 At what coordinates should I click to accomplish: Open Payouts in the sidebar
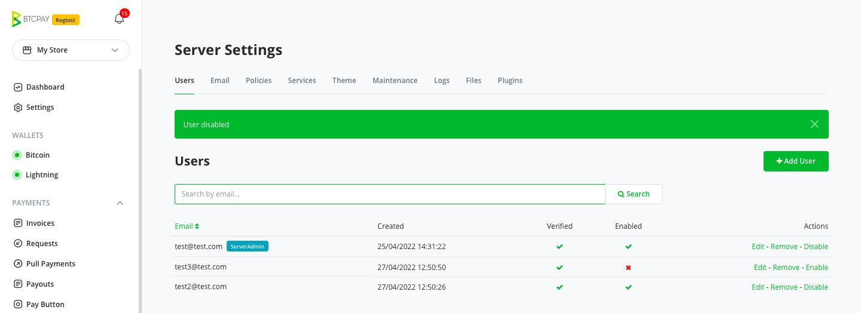pyautogui.click(x=40, y=284)
